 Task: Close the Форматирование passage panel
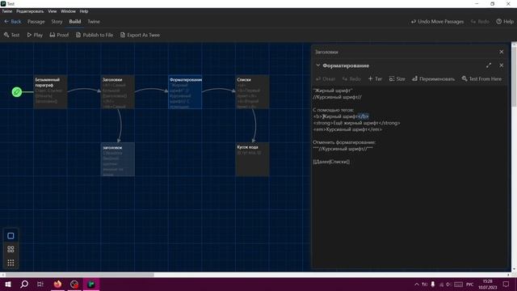[501, 65]
